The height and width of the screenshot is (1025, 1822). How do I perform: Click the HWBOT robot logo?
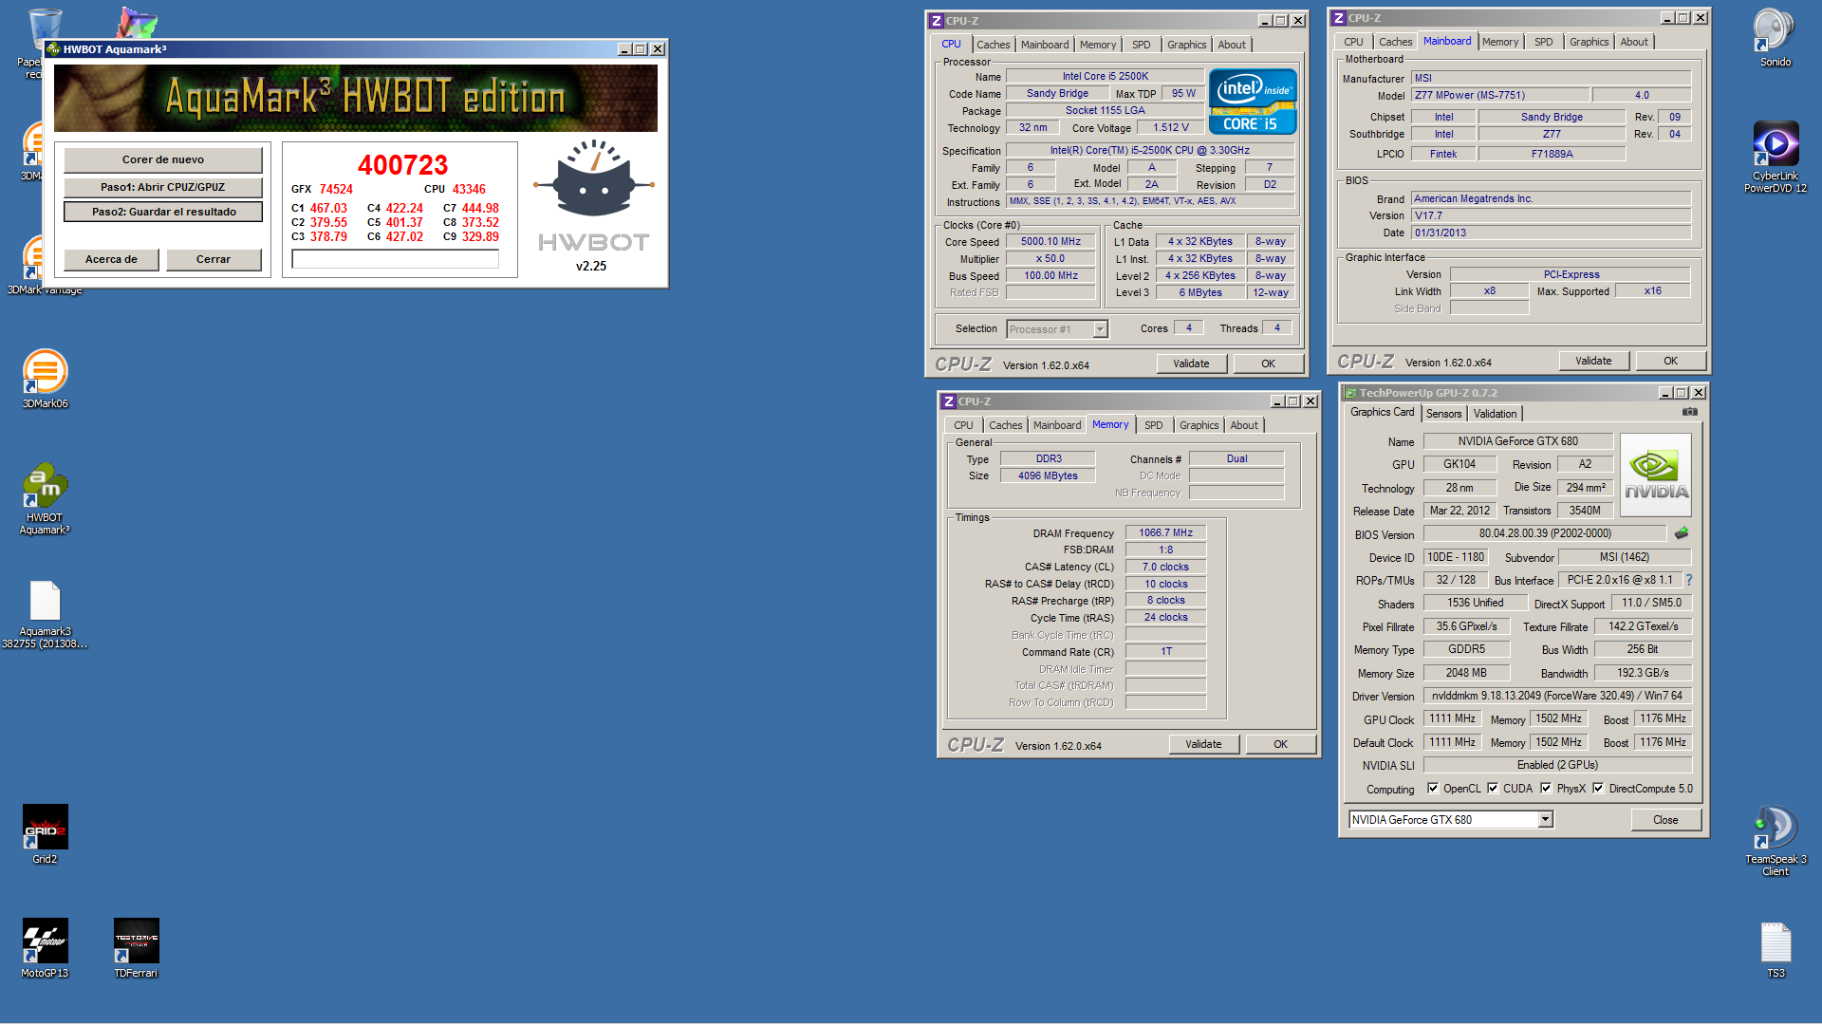(593, 178)
